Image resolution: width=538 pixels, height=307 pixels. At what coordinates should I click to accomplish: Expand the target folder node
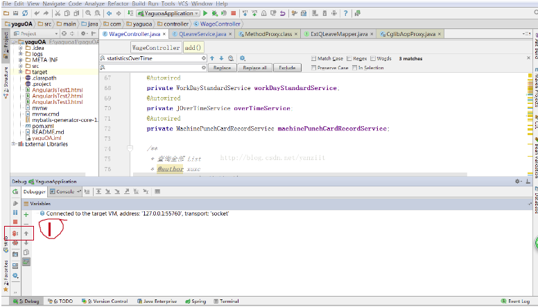click(21, 71)
